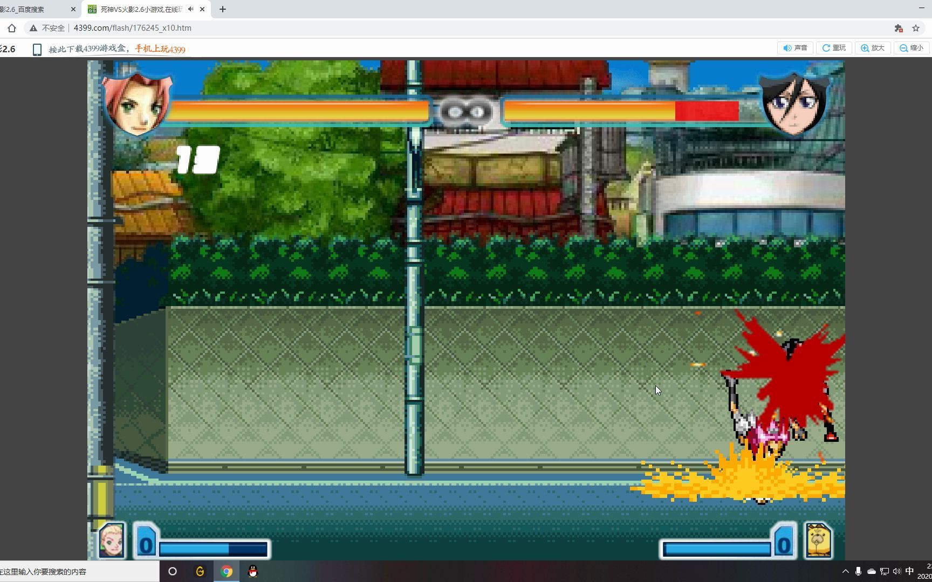This screenshot has height=582, width=932.
Task: Go to the browser home page
Action: [12, 28]
